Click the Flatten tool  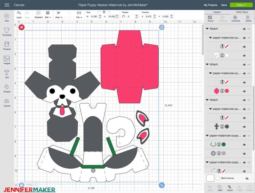tap(239, 188)
